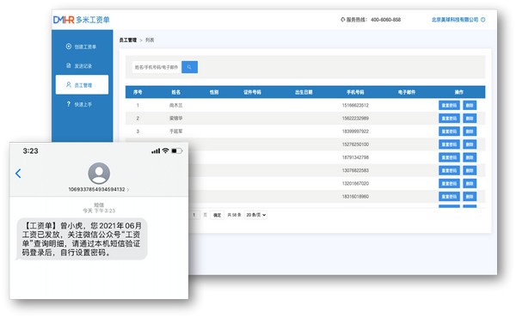Image resolution: width=516 pixels, height=318 pixels.
Task: Select 员工管理 in the sidebar
Action: coord(82,85)
